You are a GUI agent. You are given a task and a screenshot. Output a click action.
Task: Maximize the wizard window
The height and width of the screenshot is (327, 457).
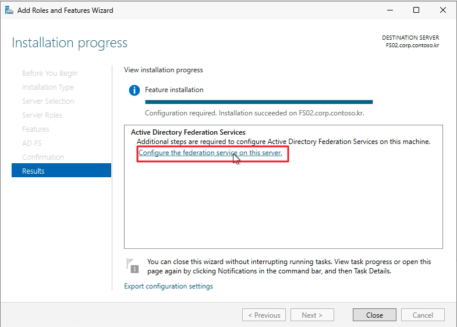416,10
